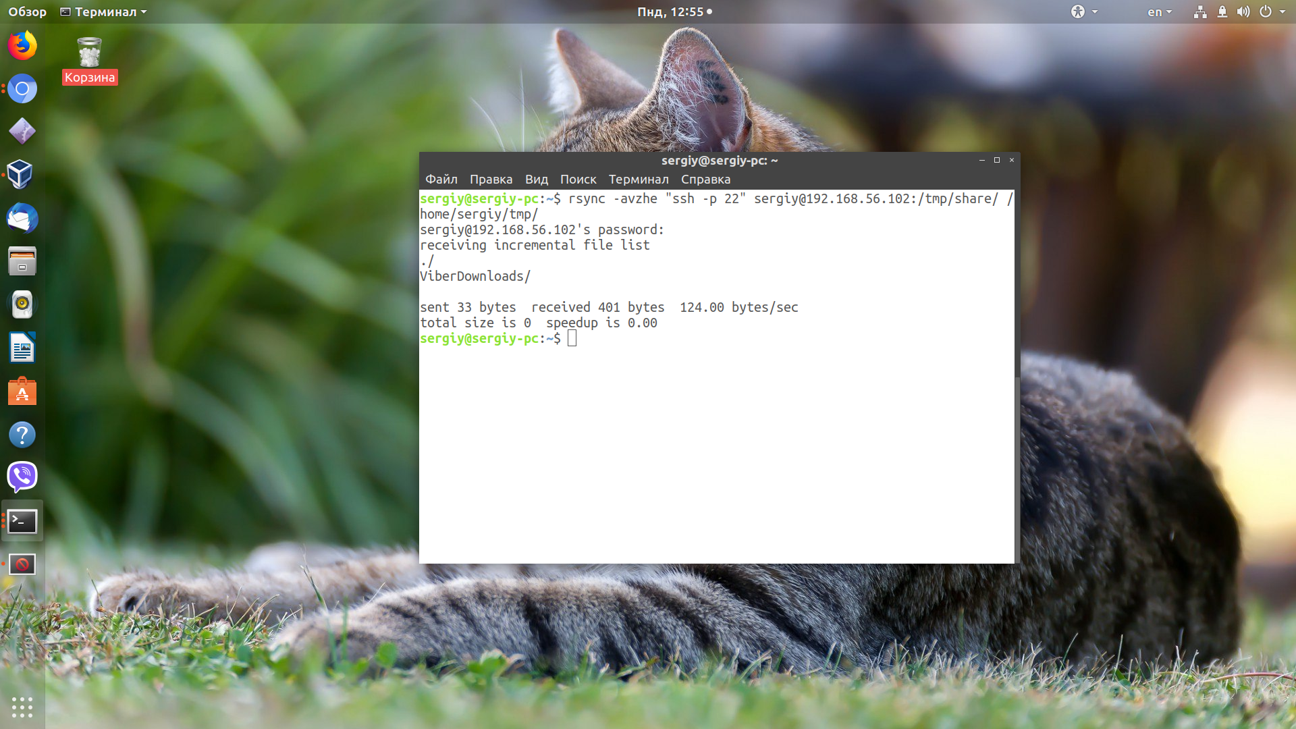Open the Терминал menu in menubar
The height and width of the screenshot is (729, 1296).
tap(639, 179)
